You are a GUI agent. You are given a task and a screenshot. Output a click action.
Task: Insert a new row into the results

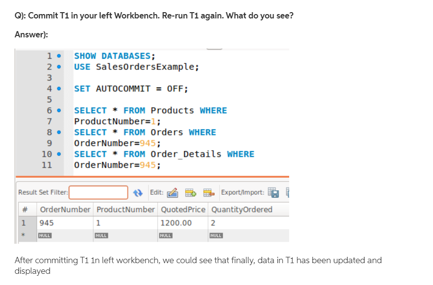(191, 192)
